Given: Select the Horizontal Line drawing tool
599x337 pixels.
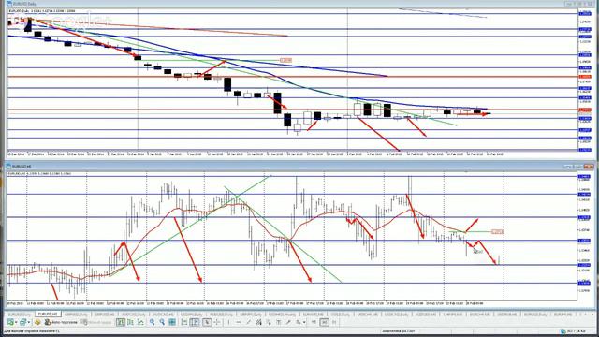Looking at the screenshot, I should tap(239, 322).
